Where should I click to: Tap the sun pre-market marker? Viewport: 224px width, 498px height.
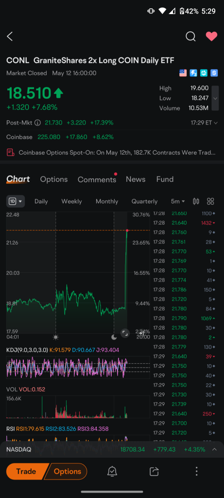tap(56, 337)
